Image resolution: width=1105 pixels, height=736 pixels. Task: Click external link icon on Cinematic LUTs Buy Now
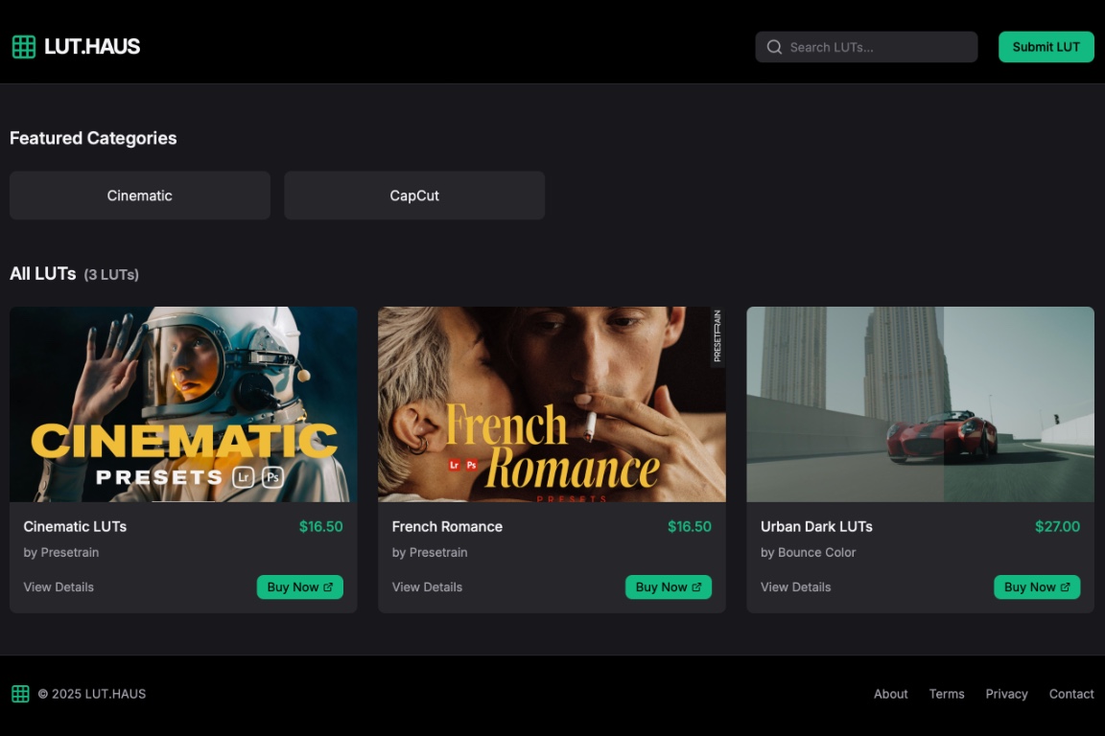[328, 587]
